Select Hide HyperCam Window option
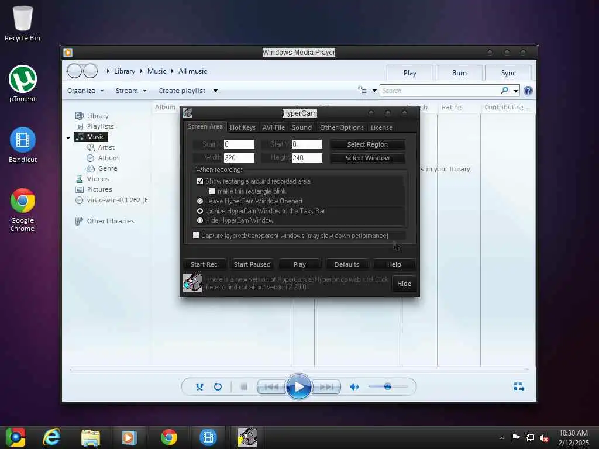Screen dimensions: 599x449 (x=200, y=220)
